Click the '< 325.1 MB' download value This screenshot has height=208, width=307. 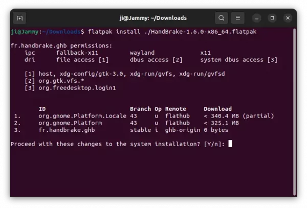click(x=221, y=123)
